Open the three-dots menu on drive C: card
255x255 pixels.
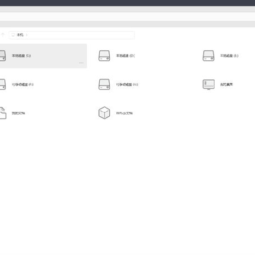tap(81, 63)
